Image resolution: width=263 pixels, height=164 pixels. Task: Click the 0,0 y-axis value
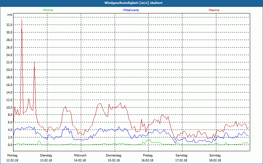[10, 145]
